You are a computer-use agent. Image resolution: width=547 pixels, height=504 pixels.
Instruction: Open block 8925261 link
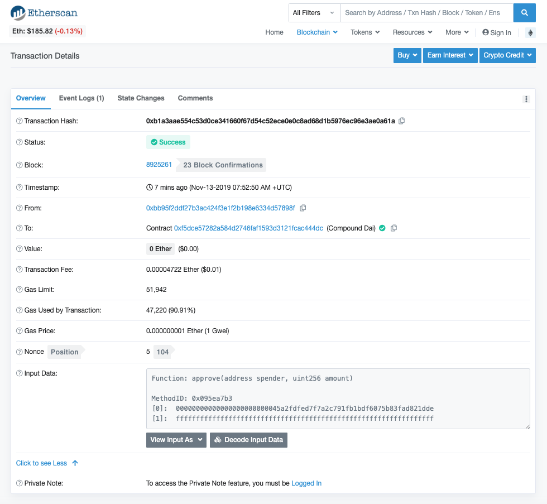159,165
